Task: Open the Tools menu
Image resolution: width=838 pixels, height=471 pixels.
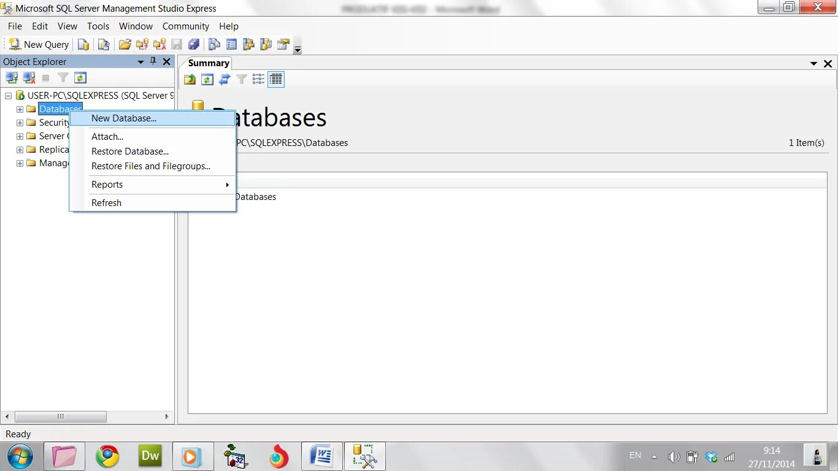Action: (98, 26)
